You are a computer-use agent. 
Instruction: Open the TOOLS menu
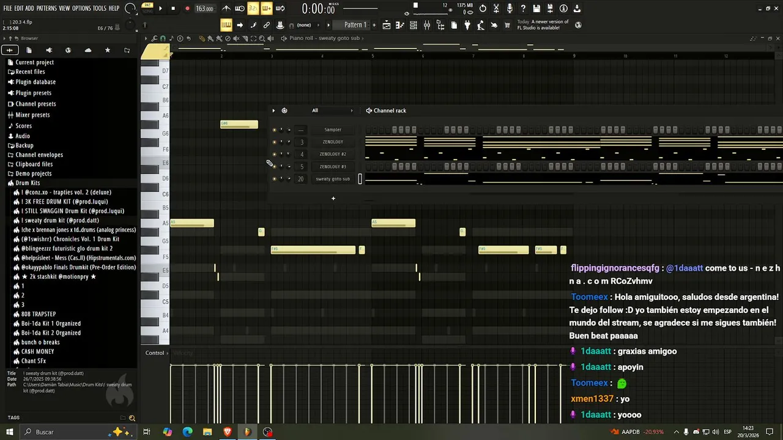[100, 9]
